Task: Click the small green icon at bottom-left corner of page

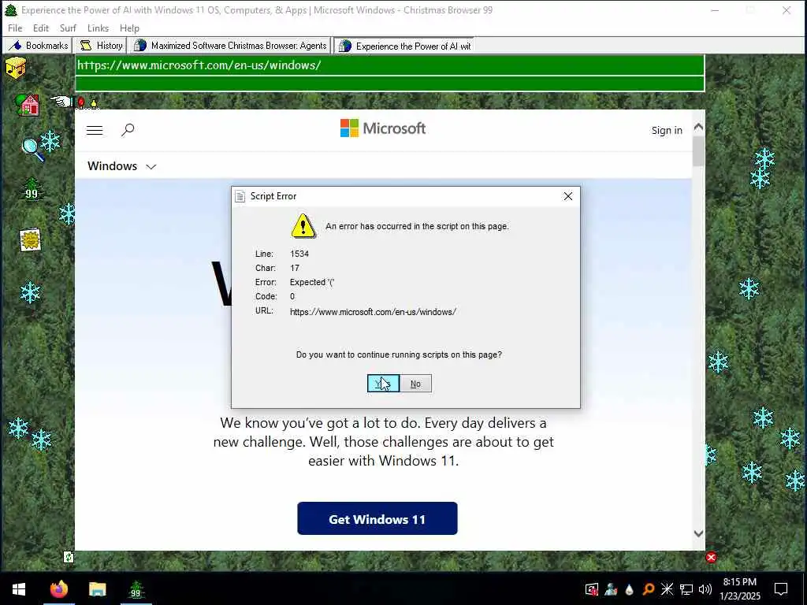Action: pyautogui.click(x=69, y=557)
